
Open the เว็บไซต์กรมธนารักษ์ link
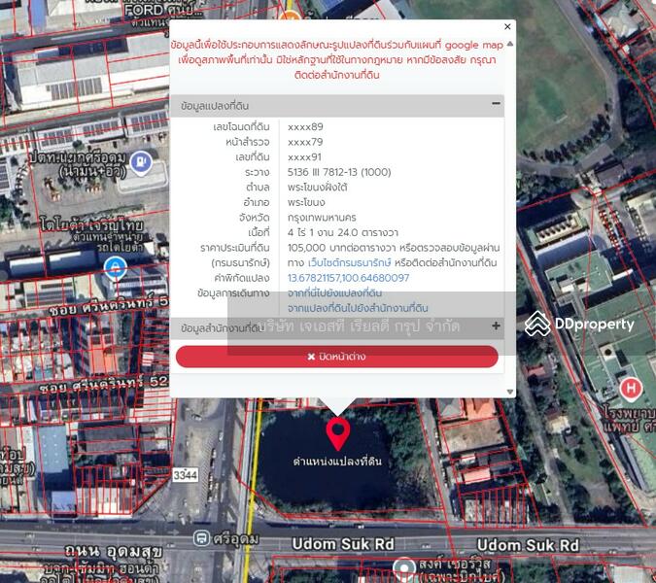click(349, 262)
